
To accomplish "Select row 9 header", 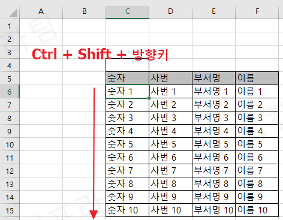I will click(10, 131).
